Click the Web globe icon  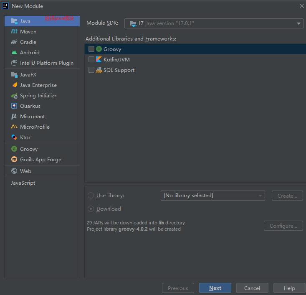pos(14,171)
